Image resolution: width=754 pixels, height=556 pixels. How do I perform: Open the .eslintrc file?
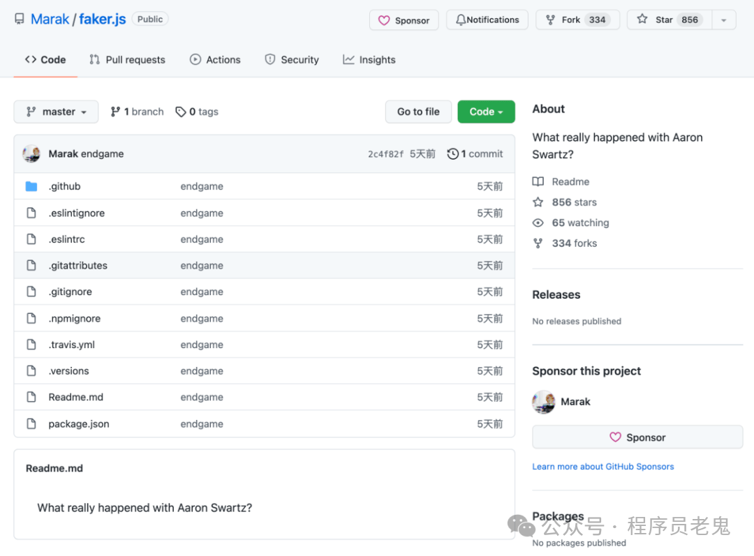click(67, 239)
